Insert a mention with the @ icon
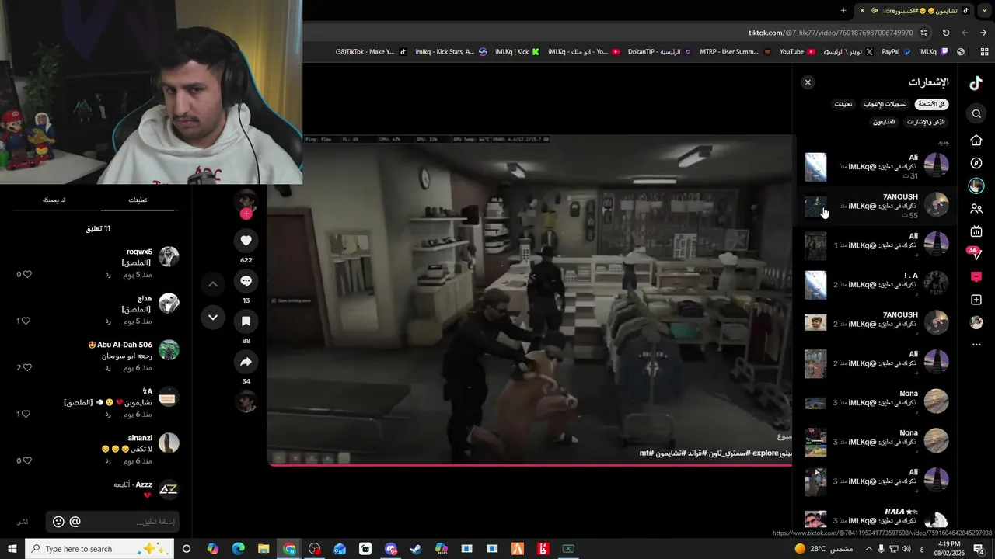Screen dimensions: 995x559 75,522
